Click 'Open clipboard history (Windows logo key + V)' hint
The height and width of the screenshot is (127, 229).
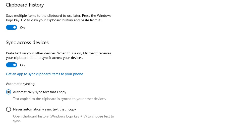[x=63, y=118]
